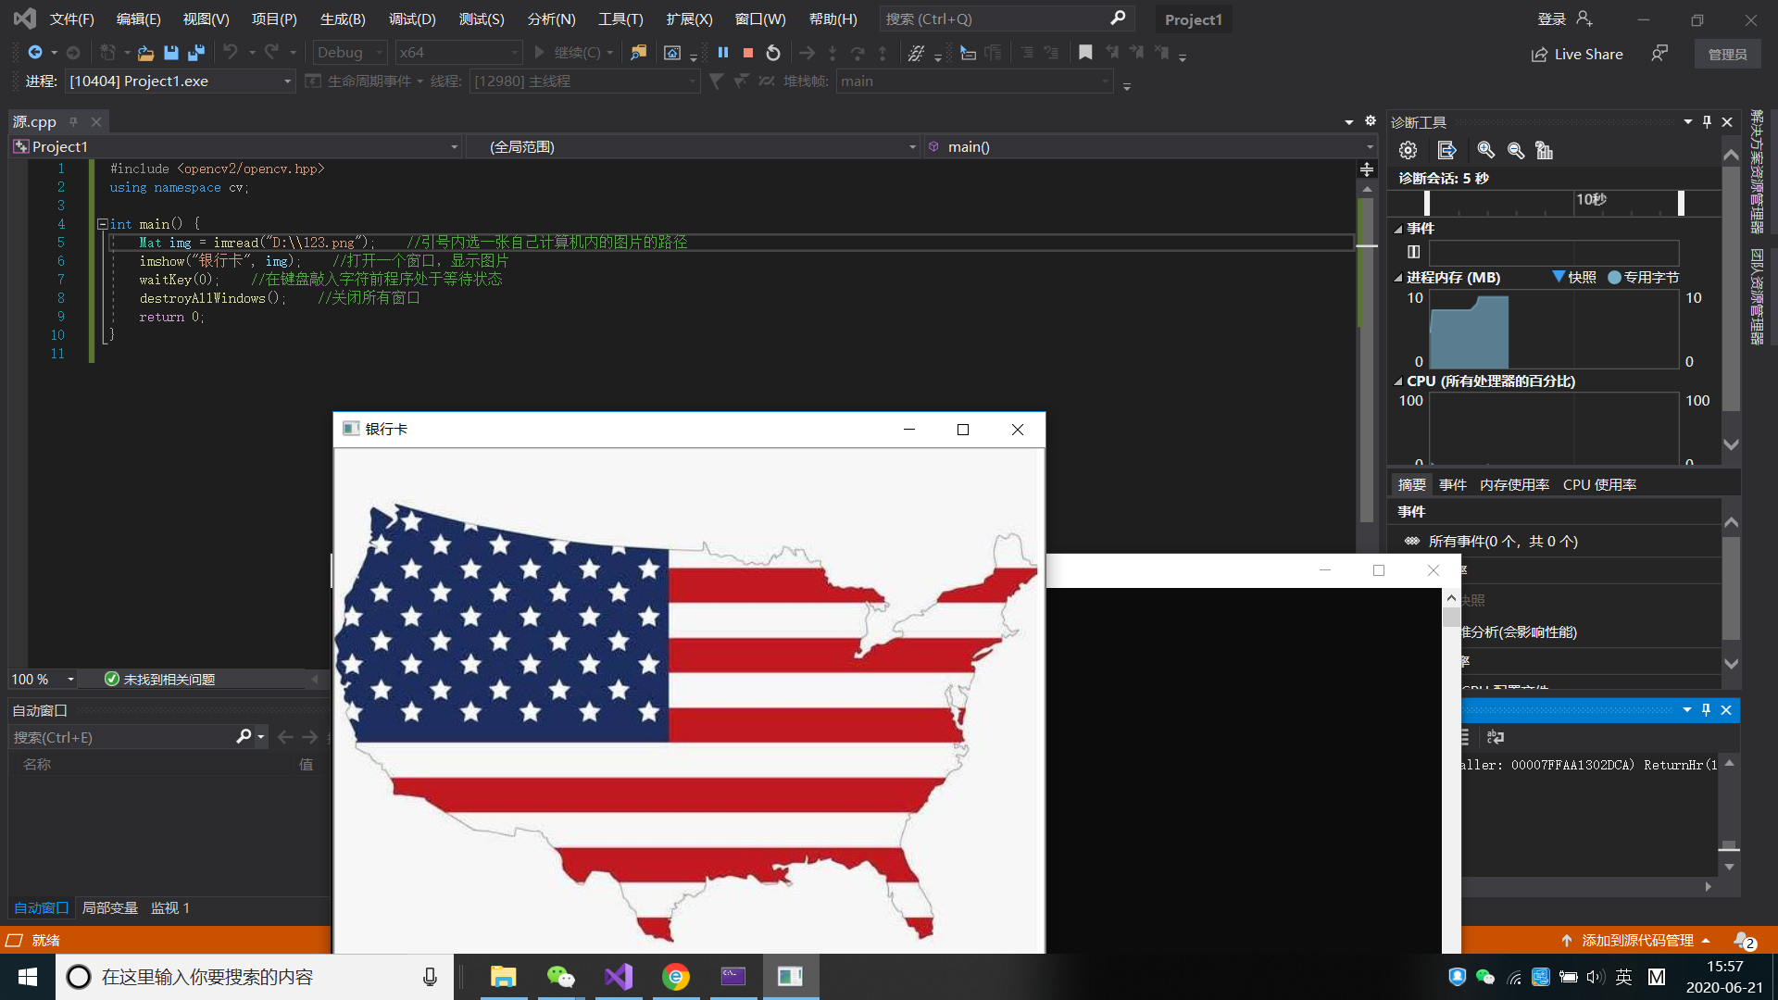Stop debugging with the red square icon
The image size is (1778, 1000).
point(747,53)
